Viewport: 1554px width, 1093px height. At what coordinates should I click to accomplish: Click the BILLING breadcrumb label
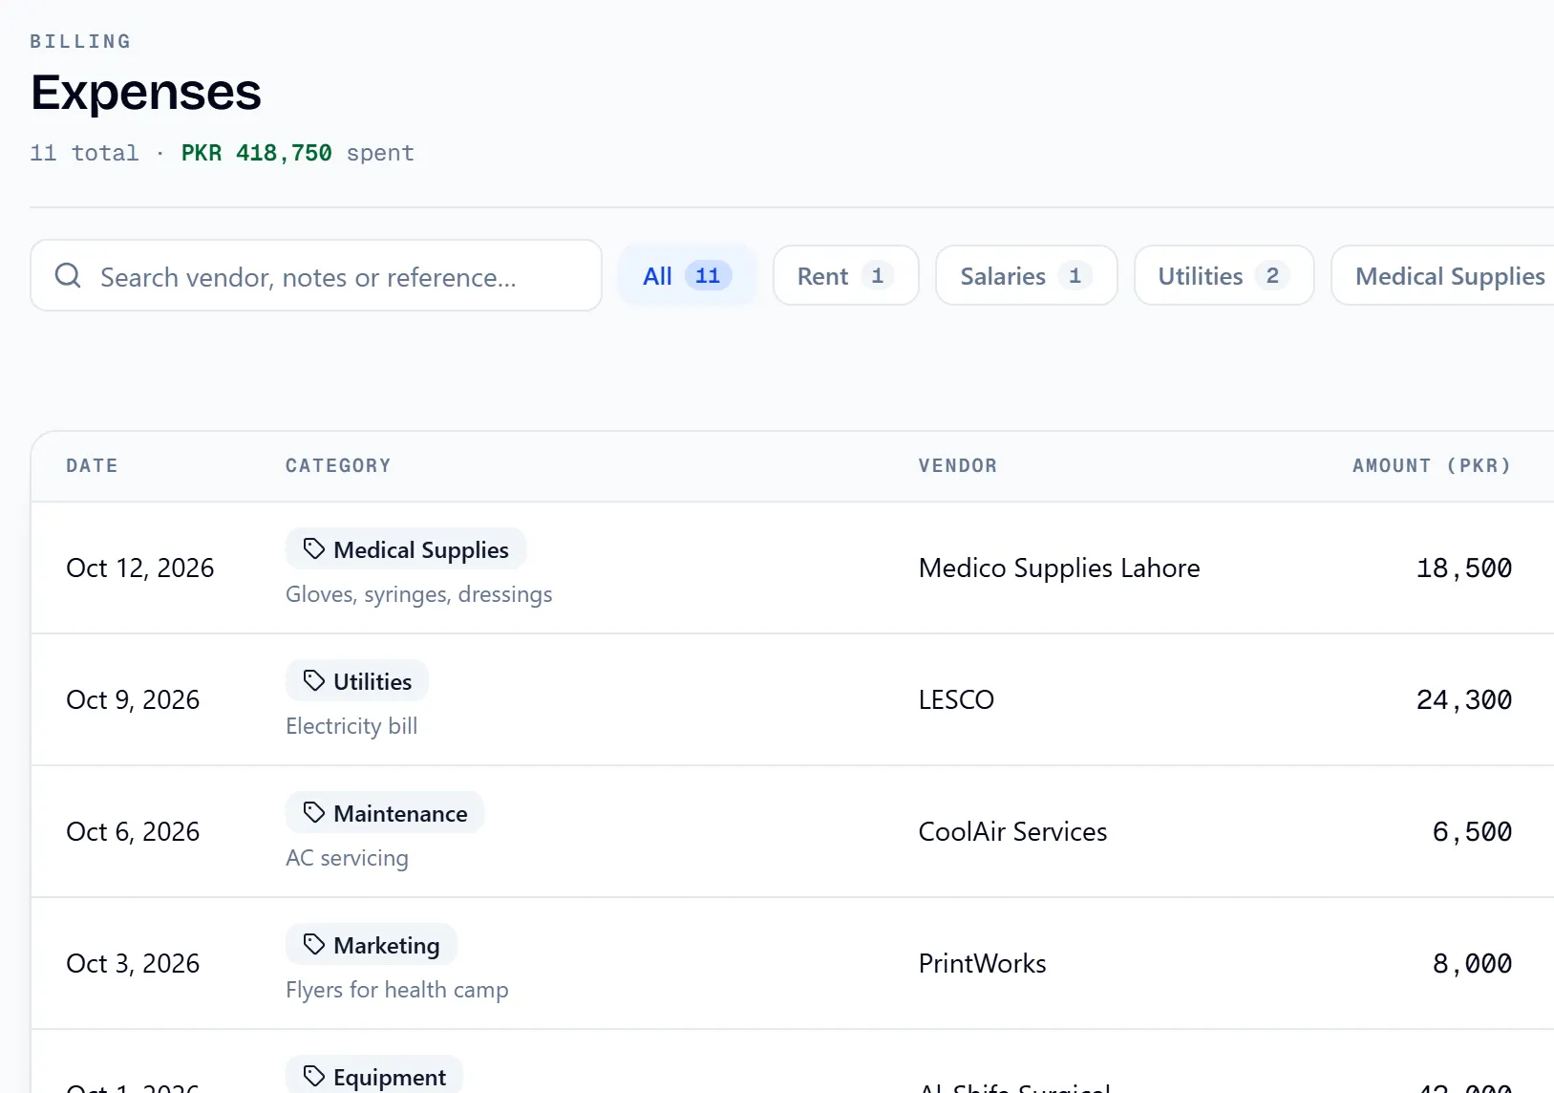(x=80, y=41)
